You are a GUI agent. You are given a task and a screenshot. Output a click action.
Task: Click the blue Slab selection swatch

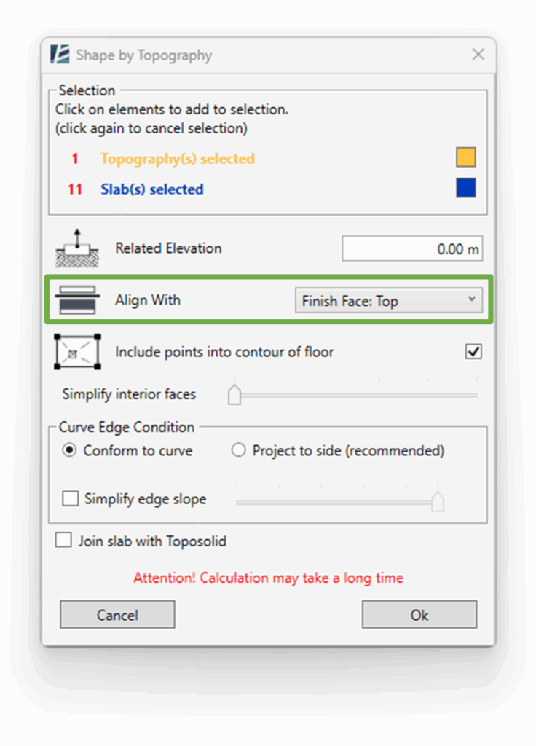tap(465, 188)
